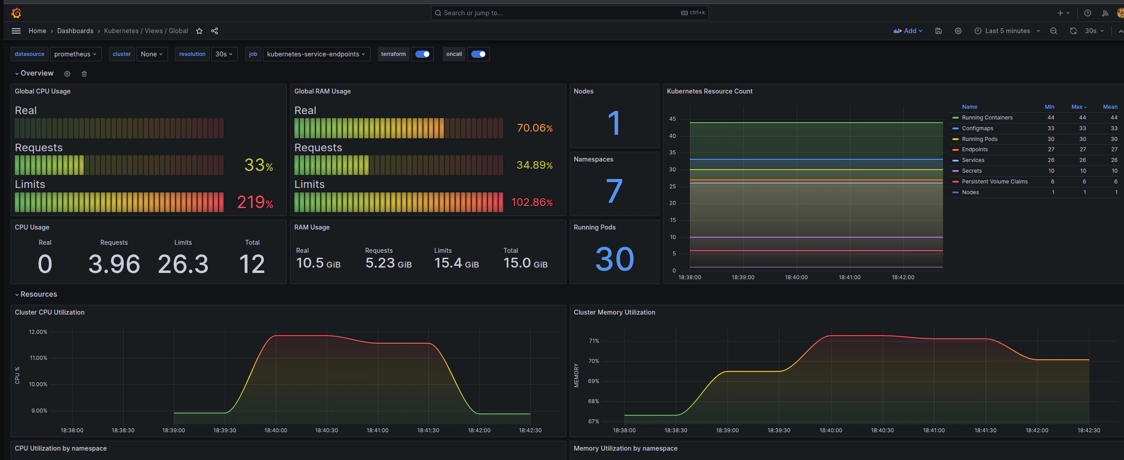Share the dashboard via the share icon
This screenshot has height=460, width=1124.
215,31
